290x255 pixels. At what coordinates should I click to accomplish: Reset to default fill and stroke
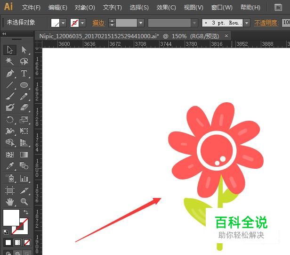coord(6,231)
